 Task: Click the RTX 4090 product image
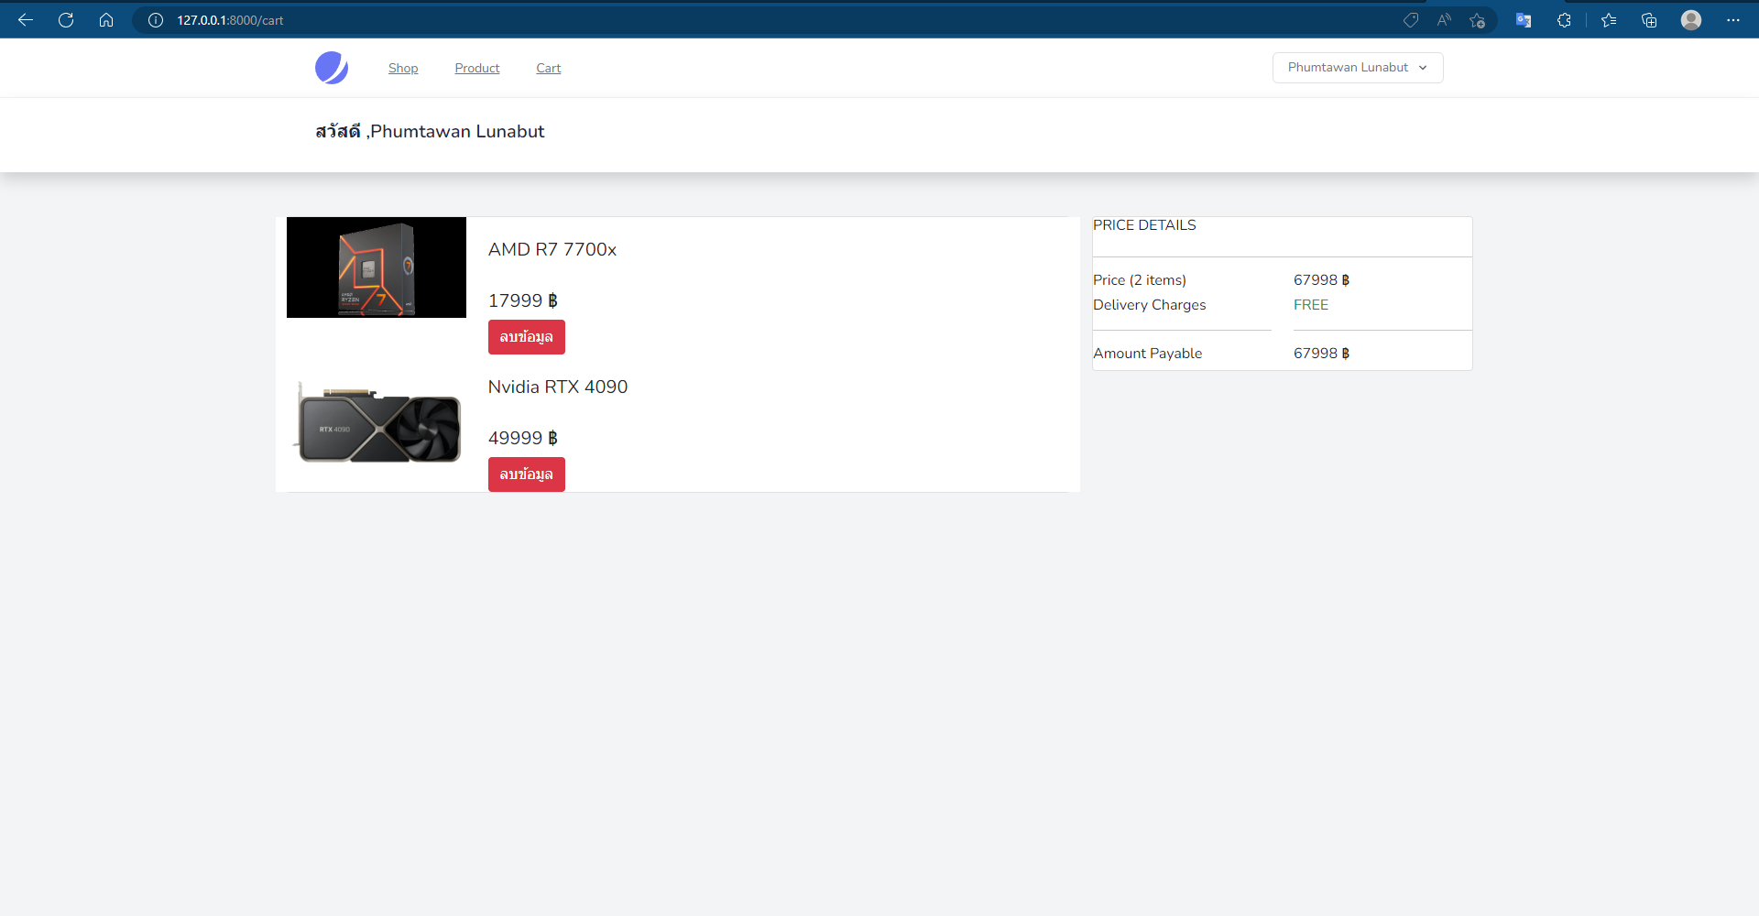pos(376,423)
